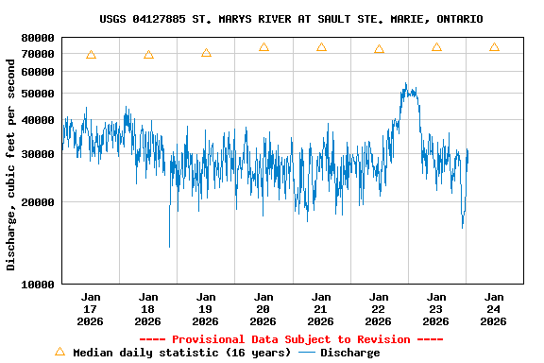Click the median triangle above Jan 24
The height and width of the screenshot is (363, 544).
(x=494, y=47)
